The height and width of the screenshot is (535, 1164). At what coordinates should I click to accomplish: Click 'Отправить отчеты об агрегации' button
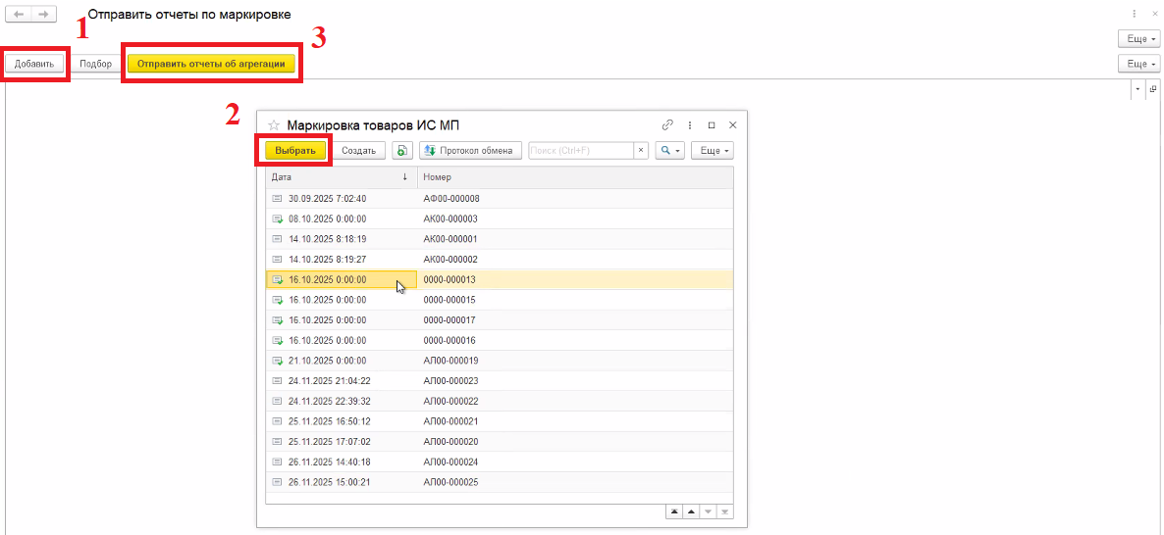[x=211, y=64]
